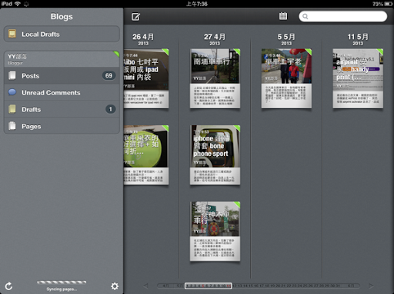The height and width of the screenshot is (294, 394).
Task: Open the calendar view
Action: pos(283,16)
